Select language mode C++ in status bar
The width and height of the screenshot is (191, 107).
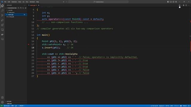(x=177, y=106)
